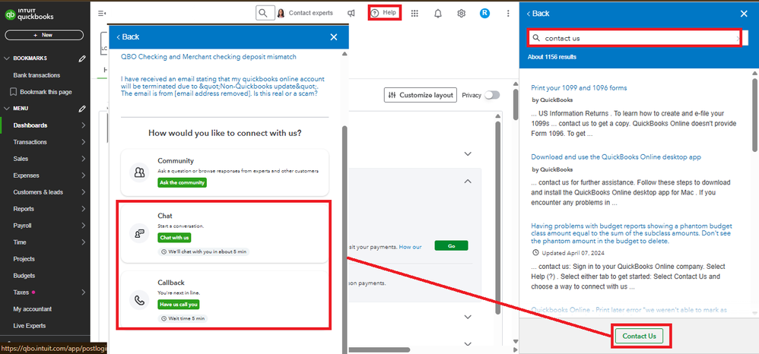
Task: Click Have us call you button
Action: click(x=179, y=304)
